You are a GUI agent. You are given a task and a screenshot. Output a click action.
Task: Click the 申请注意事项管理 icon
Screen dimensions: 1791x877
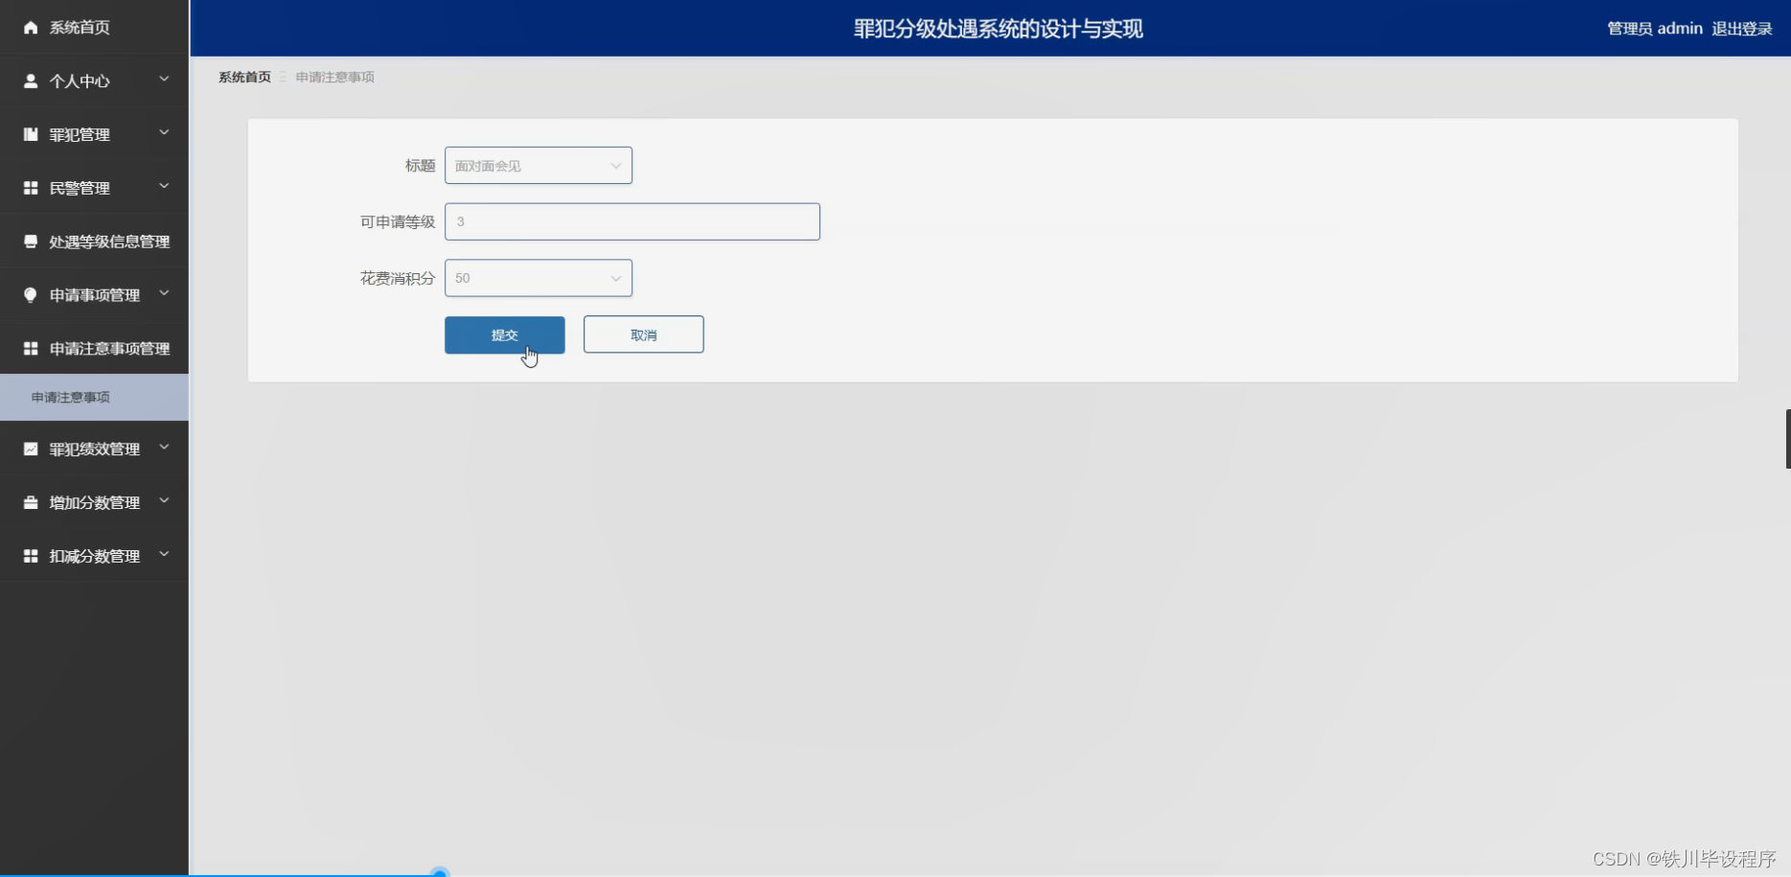point(29,348)
